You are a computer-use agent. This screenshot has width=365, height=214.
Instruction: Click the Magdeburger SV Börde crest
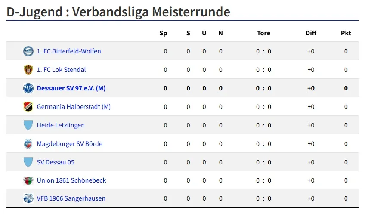28,144
